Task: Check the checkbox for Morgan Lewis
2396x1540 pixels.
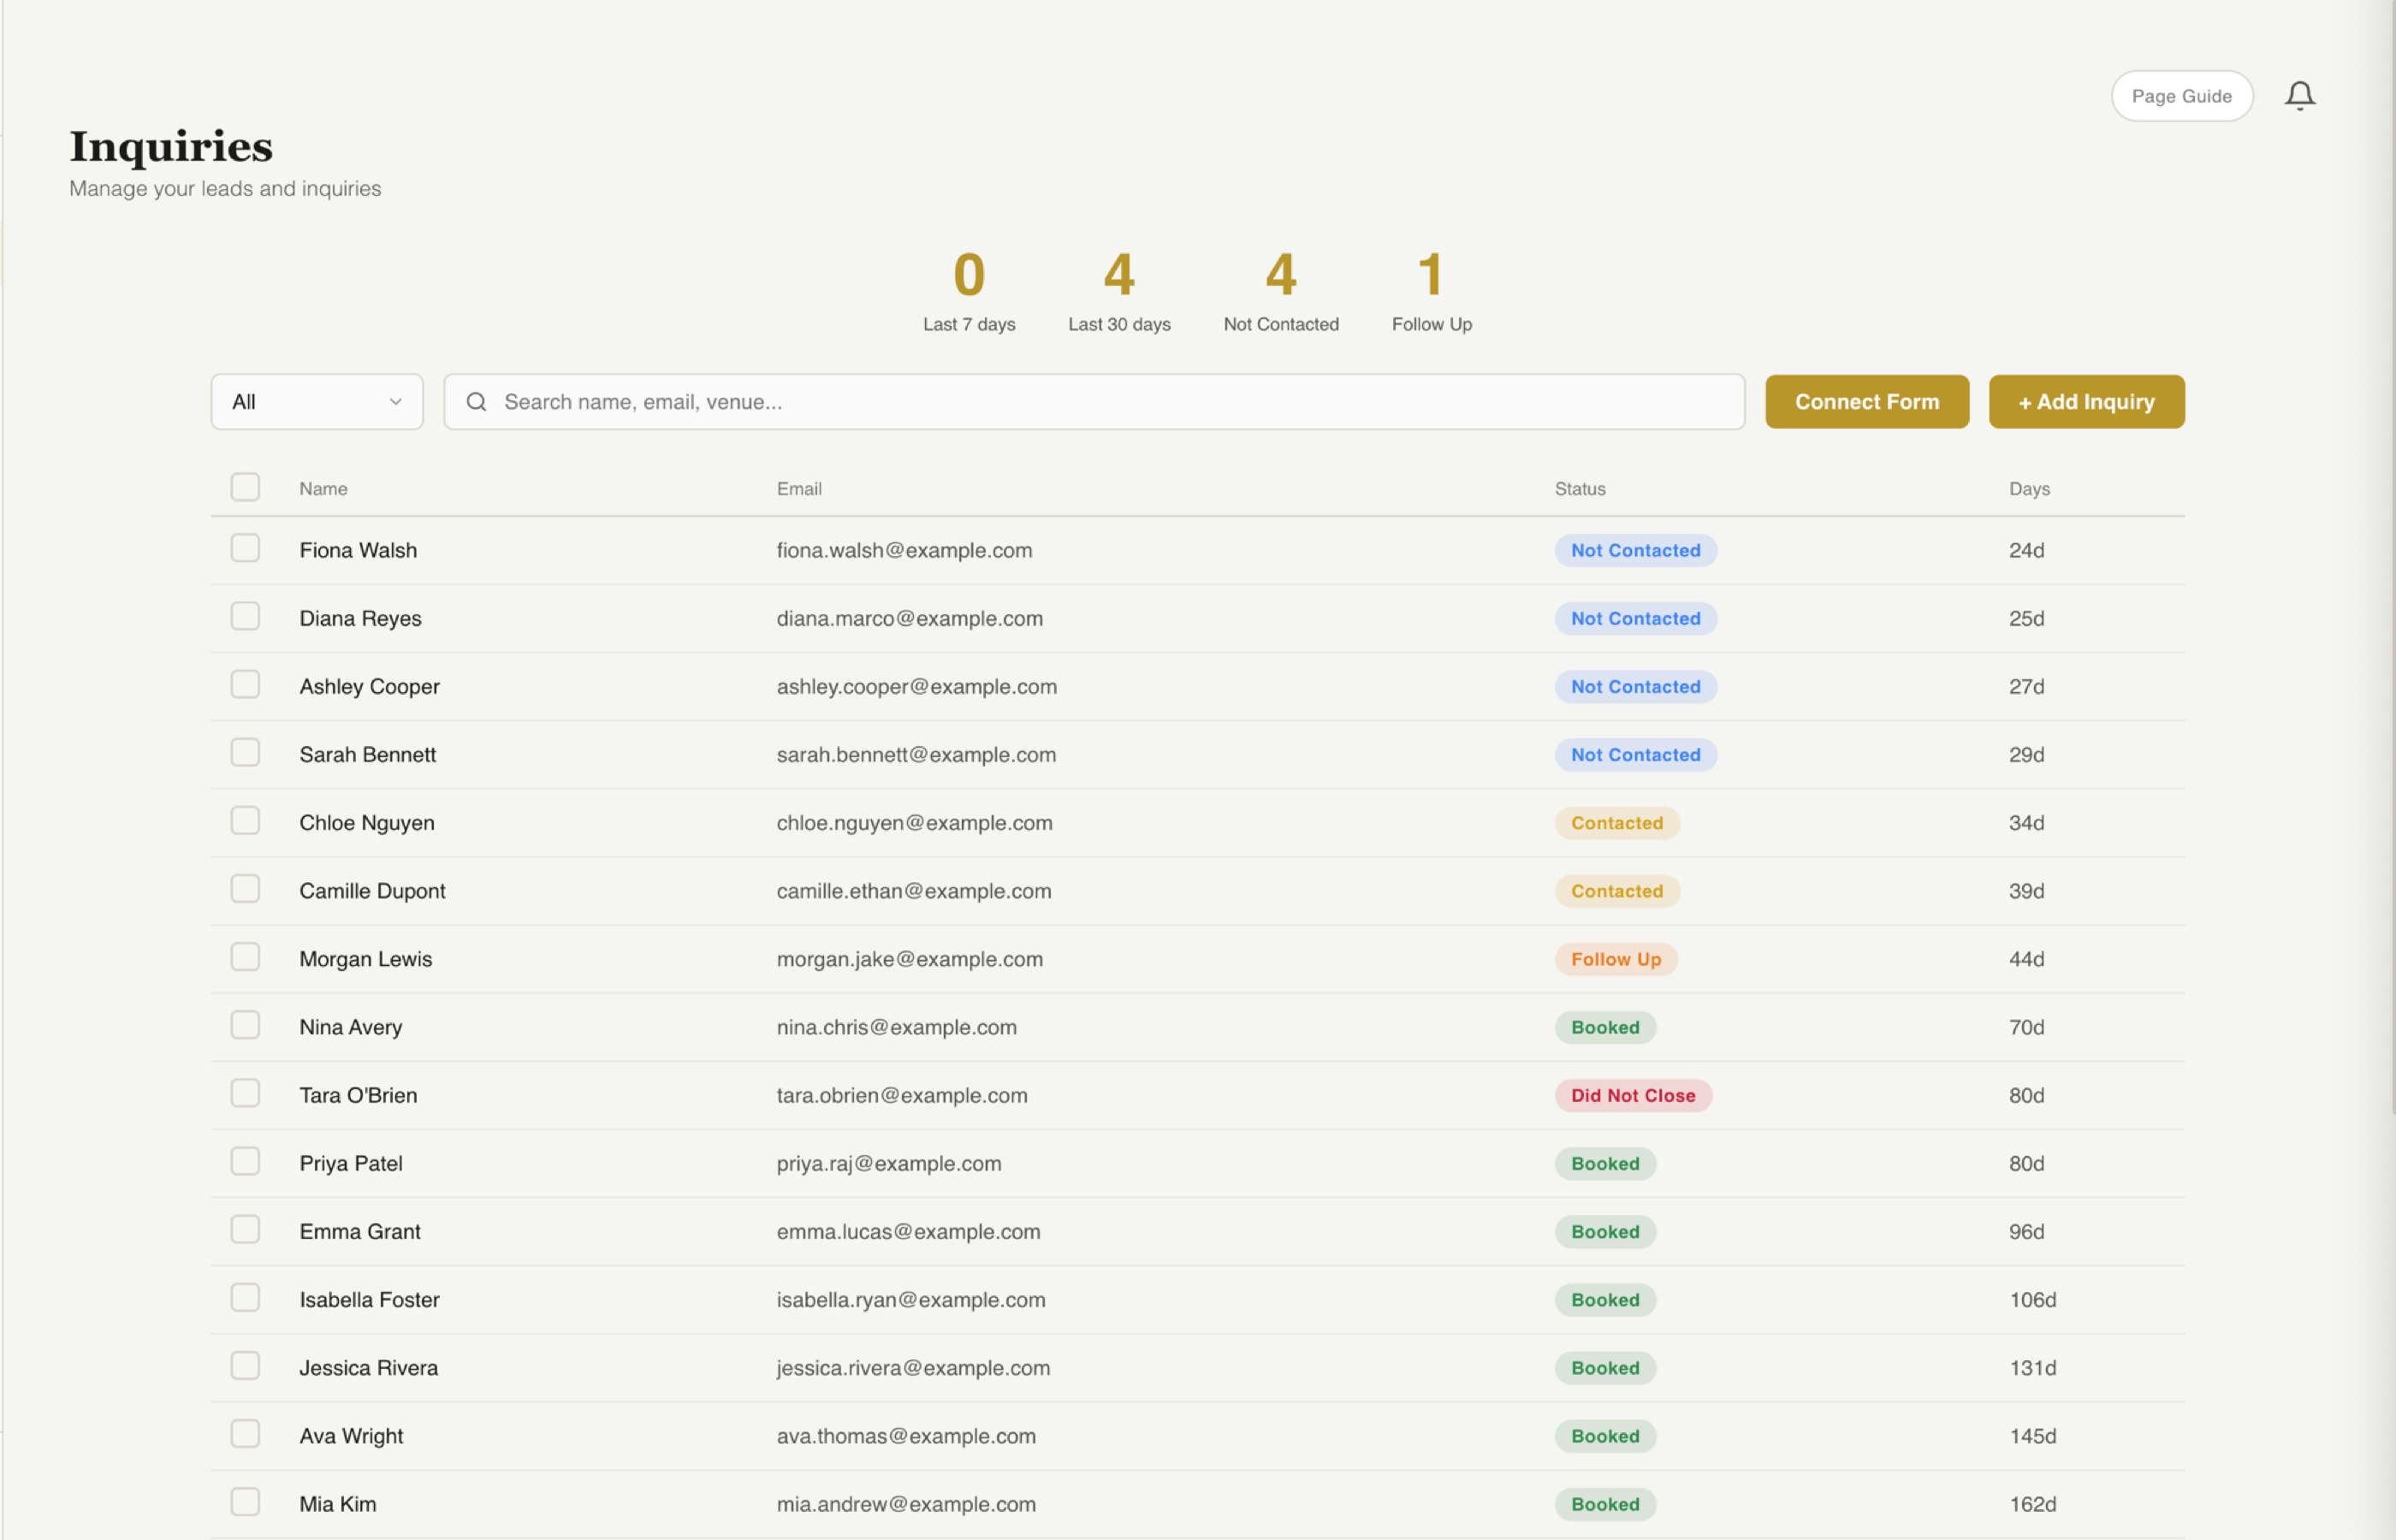Action: [245, 957]
